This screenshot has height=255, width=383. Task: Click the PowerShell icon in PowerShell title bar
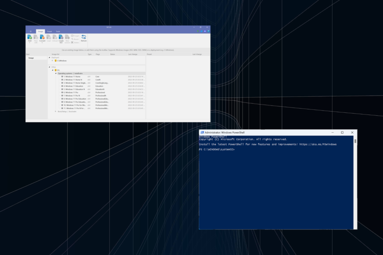[202, 132]
